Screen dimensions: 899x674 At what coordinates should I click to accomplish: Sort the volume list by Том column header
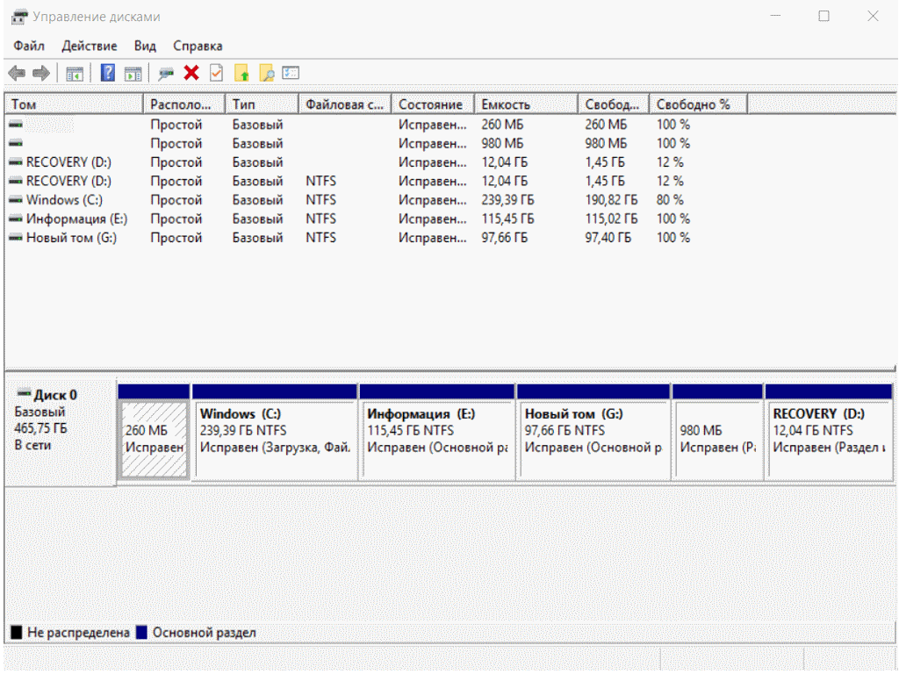(x=74, y=104)
